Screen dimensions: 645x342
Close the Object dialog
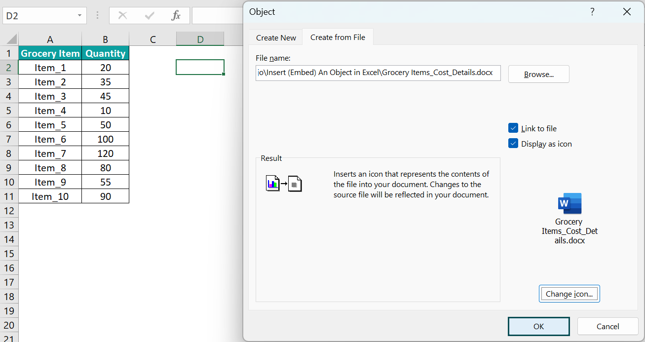tap(627, 12)
